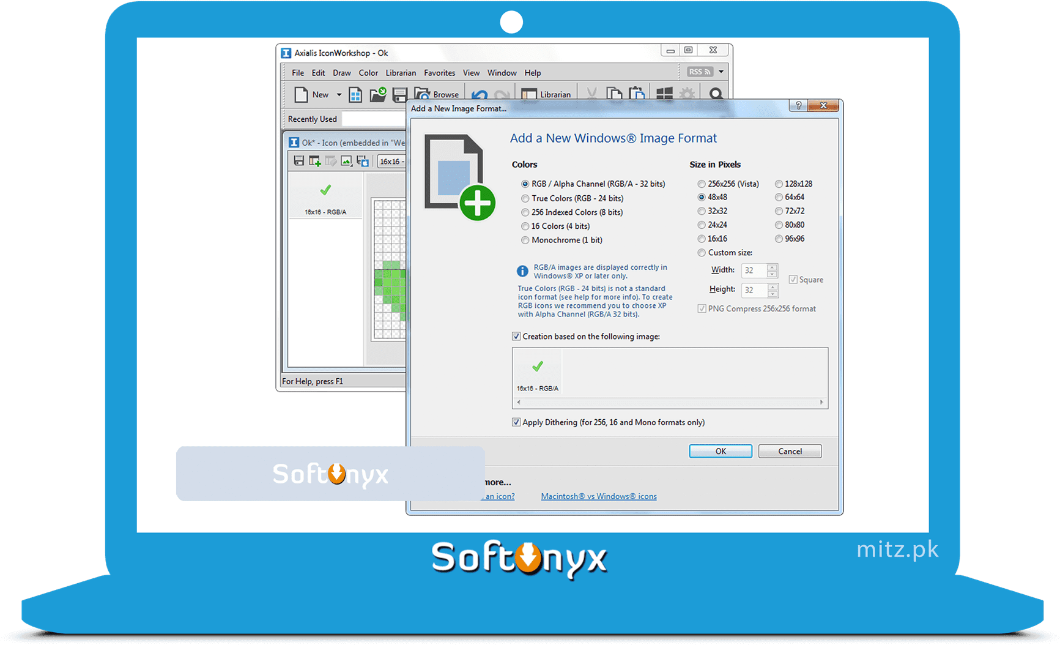Choose the 24x24 size option
1060x645 pixels.
(712, 225)
